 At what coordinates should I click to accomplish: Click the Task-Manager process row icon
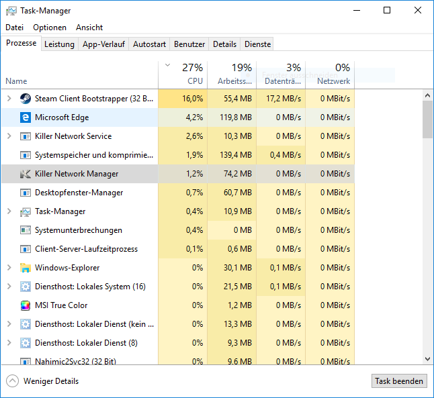click(26, 211)
